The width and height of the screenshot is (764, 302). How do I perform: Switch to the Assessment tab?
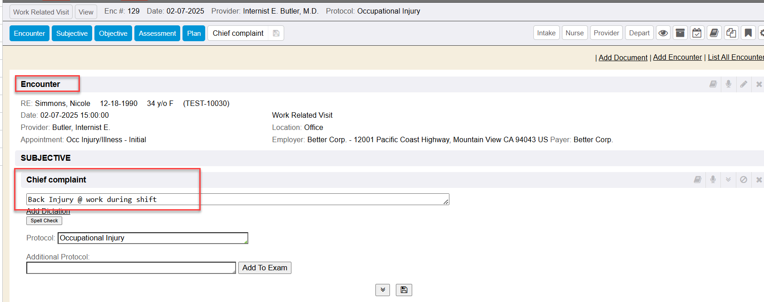click(157, 34)
